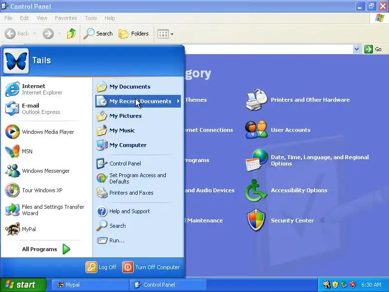Expand All Programs list

click(46, 249)
